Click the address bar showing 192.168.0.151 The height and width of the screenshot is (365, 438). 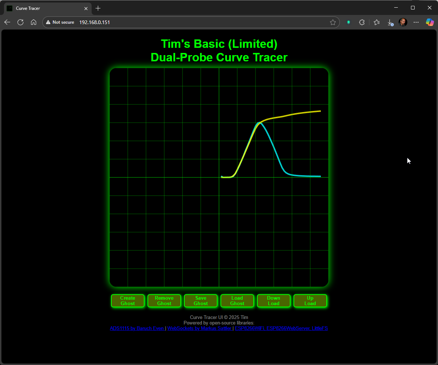click(192, 22)
